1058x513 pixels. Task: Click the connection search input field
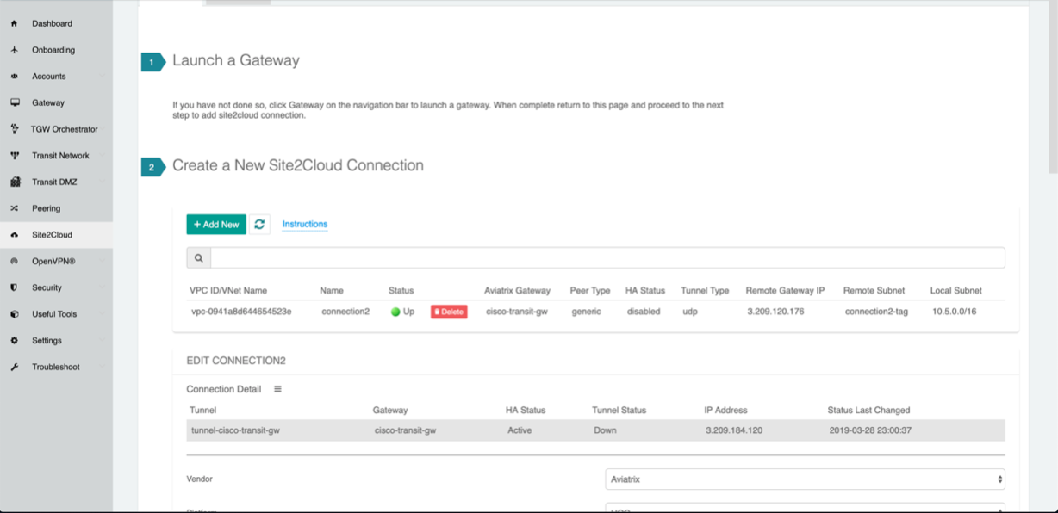(607, 257)
